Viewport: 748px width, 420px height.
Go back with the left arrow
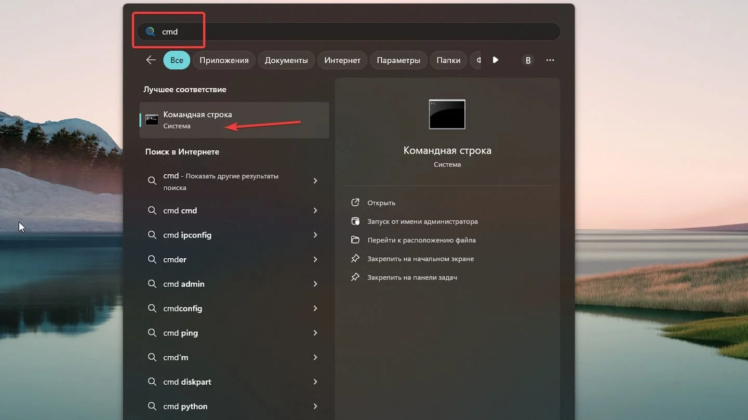click(x=151, y=60)
